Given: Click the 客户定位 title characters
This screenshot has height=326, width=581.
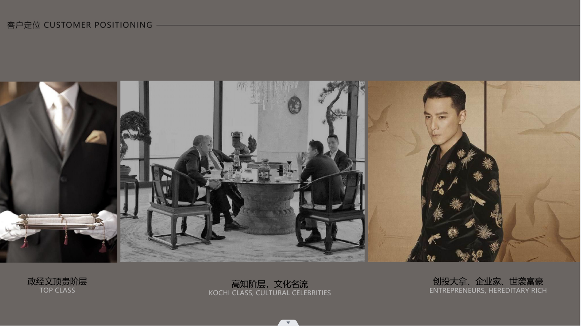Looking at the screenshot, I should point(24,25).
